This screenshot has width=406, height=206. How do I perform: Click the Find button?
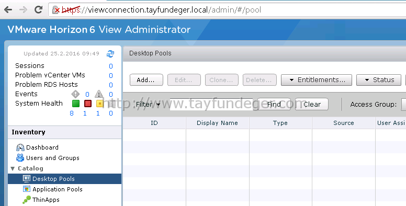click(x=274, y=104)
